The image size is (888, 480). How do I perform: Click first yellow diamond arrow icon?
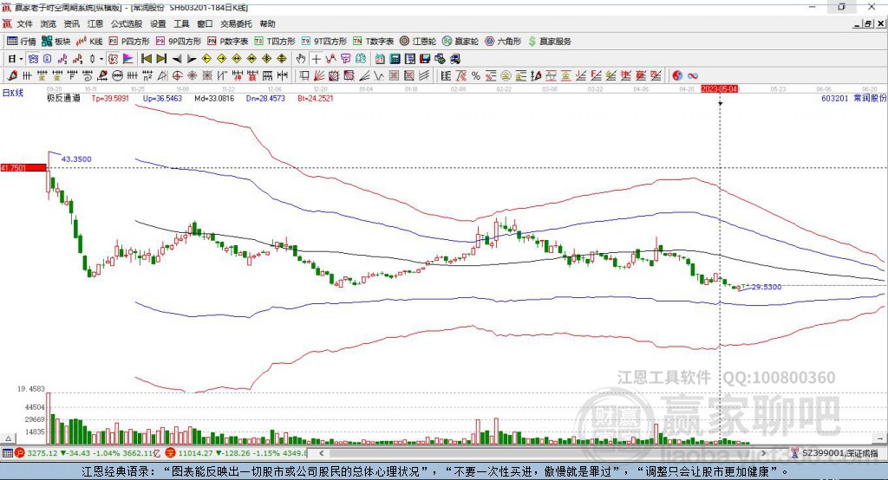206,59
